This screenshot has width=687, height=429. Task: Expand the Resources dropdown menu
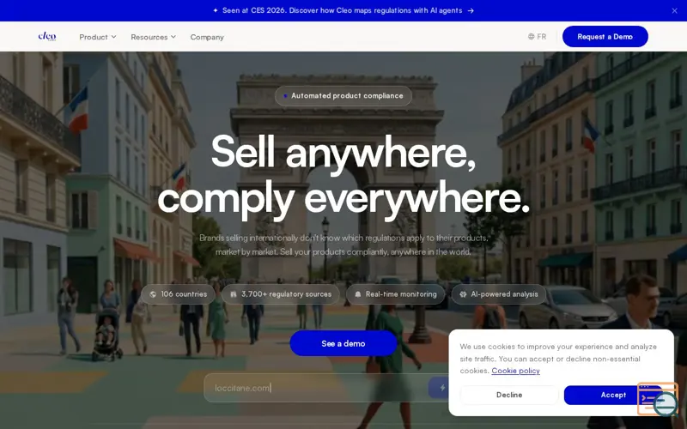tap(153, 37)
